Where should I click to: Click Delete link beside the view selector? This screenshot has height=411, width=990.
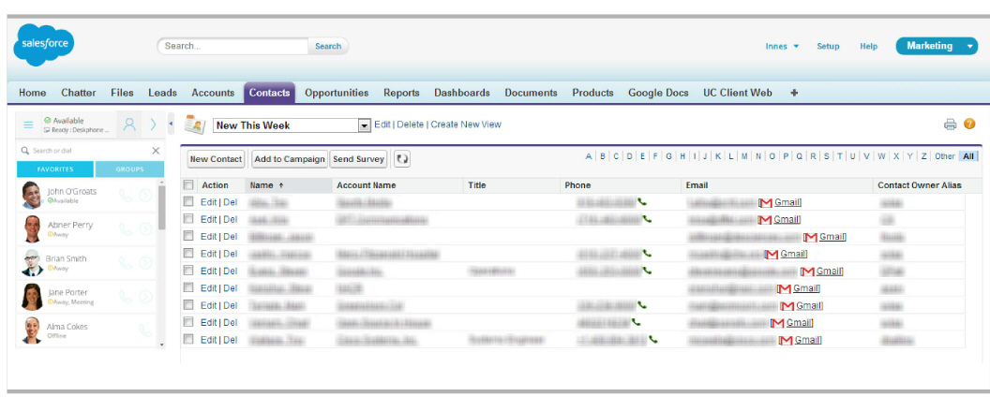click(411, 125)
